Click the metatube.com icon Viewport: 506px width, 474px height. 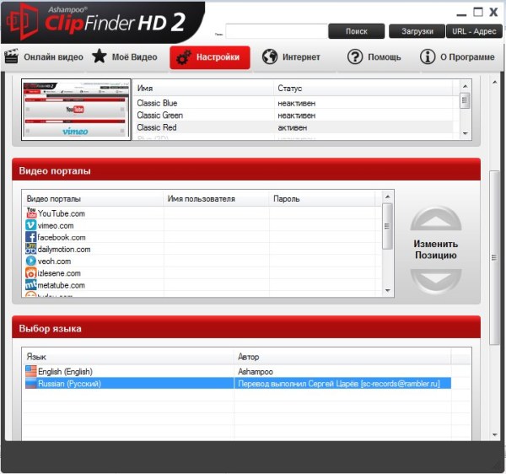31,285
